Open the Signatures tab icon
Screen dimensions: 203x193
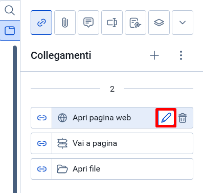pos(136,23)
